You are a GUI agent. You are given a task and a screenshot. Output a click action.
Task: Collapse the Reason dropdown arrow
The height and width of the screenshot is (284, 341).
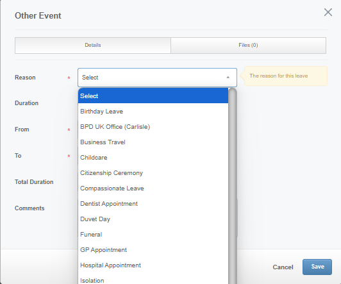pyautogui.click(x=228, y=78)
